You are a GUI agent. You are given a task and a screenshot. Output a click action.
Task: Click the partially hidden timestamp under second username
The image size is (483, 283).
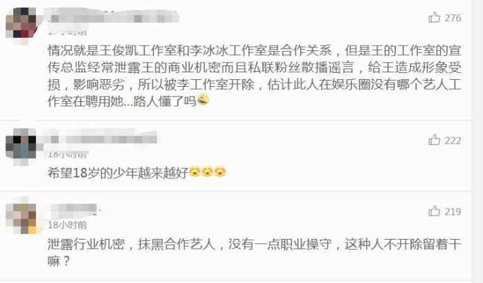pyautogui.click(x=67, y=154)
